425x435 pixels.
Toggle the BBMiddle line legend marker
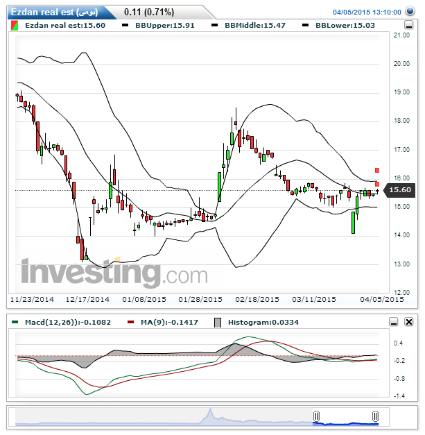click(216, 25)
